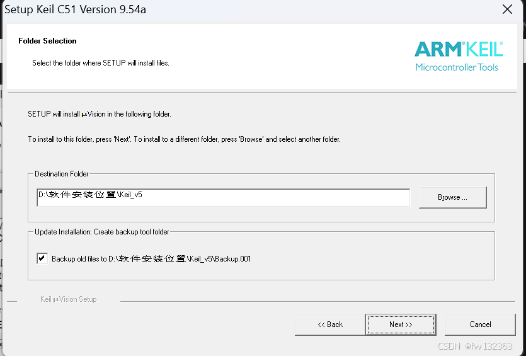
Task: Focus the Destination Folder path field
Action: [x=224, y=198]
